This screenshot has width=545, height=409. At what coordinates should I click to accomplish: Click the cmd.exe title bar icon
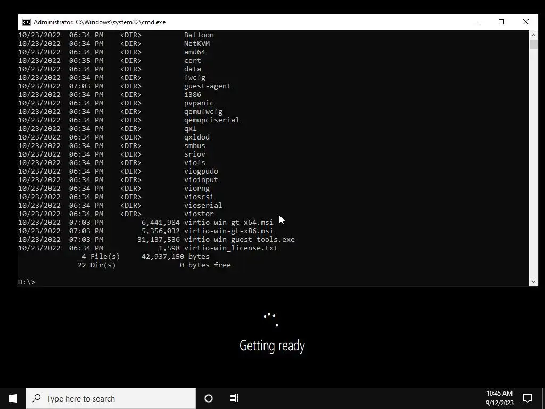pyautogui.click(x=27, y=22)
